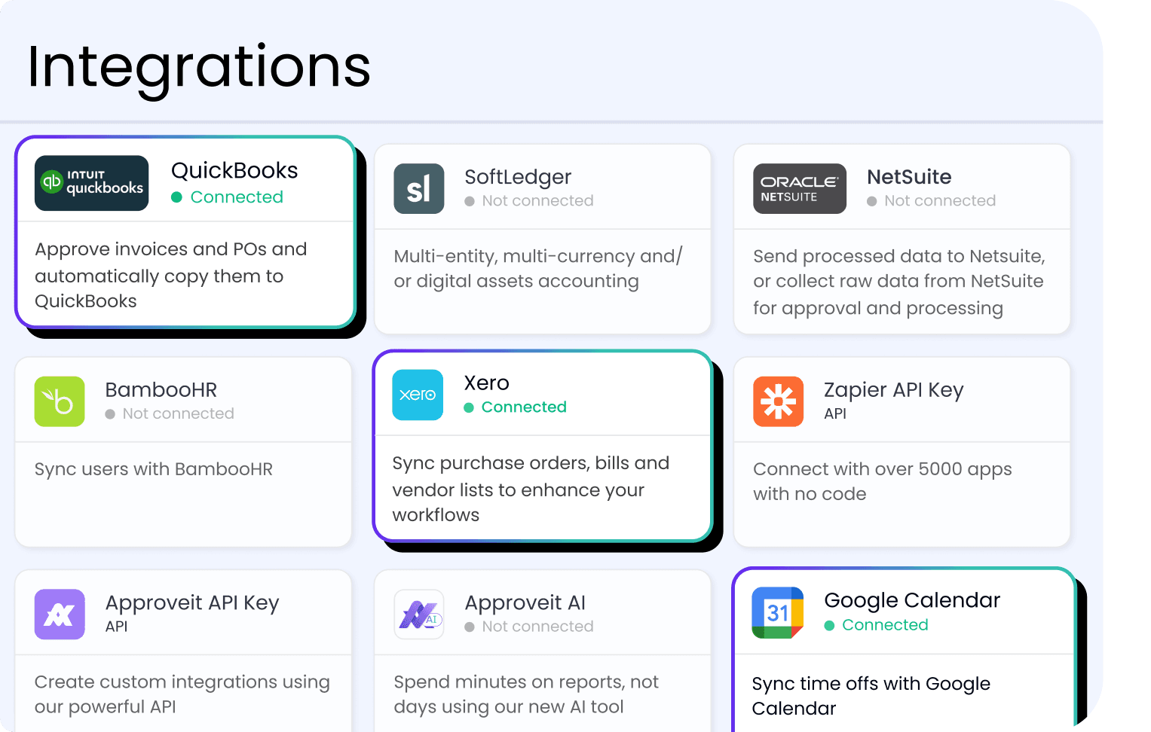Click 'Connect with over 5000 apps' description

883,481
